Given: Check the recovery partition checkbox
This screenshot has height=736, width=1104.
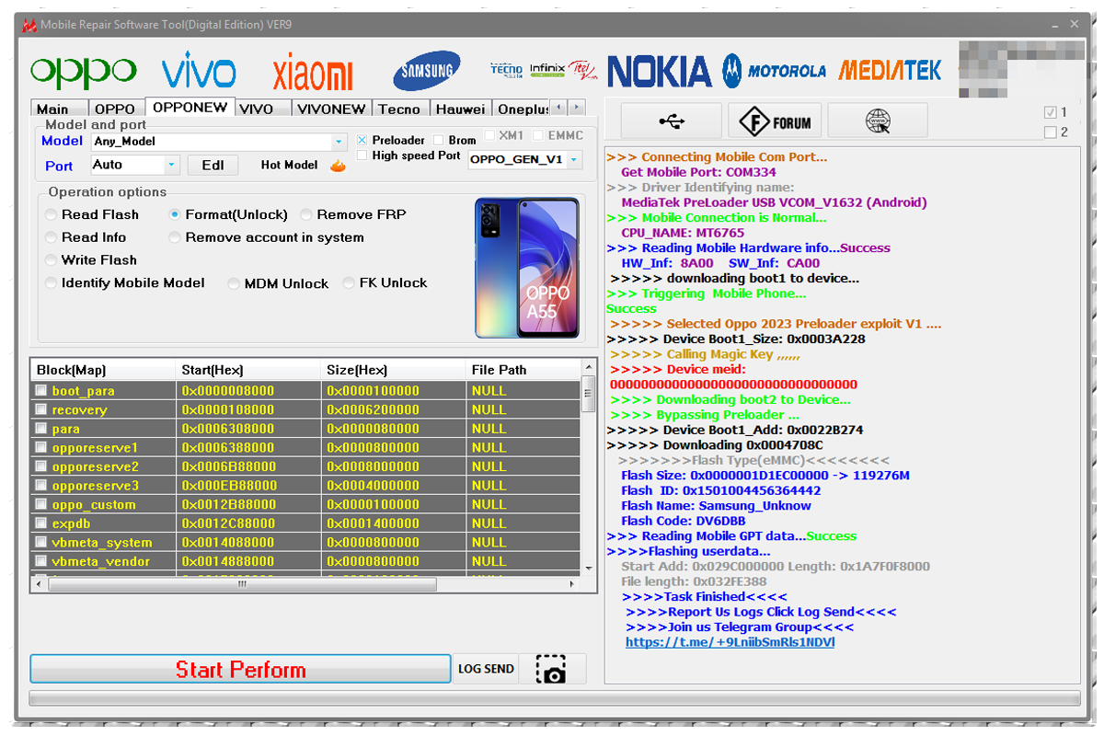Looking at the screenshot, I should coord(40,409).
